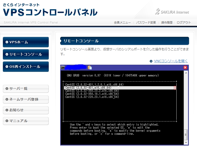Select CentOS (2.6.32-431.1.2.0.1.el6.x86_64) entry
Screen dimensions: 197x146
(x=94, y=85)
